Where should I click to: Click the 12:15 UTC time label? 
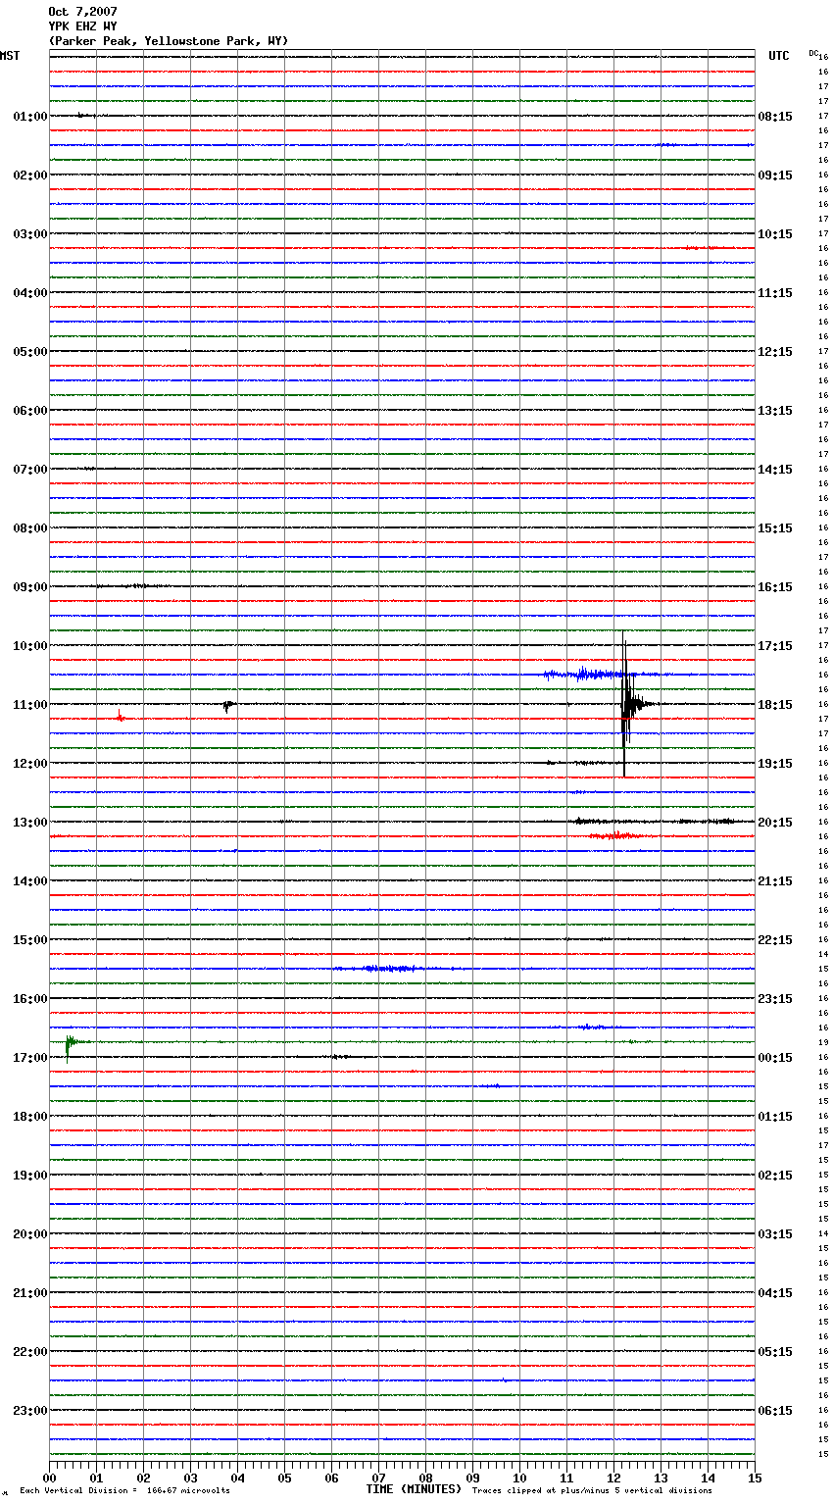click(x=775, y=352)
